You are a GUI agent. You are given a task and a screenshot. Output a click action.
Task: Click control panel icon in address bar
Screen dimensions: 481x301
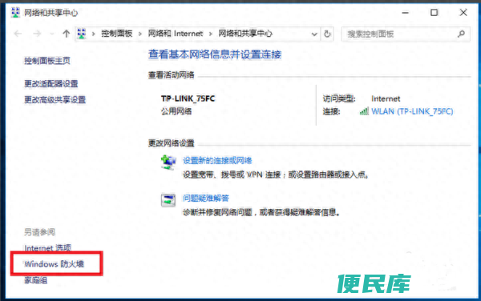coord(82,34)
